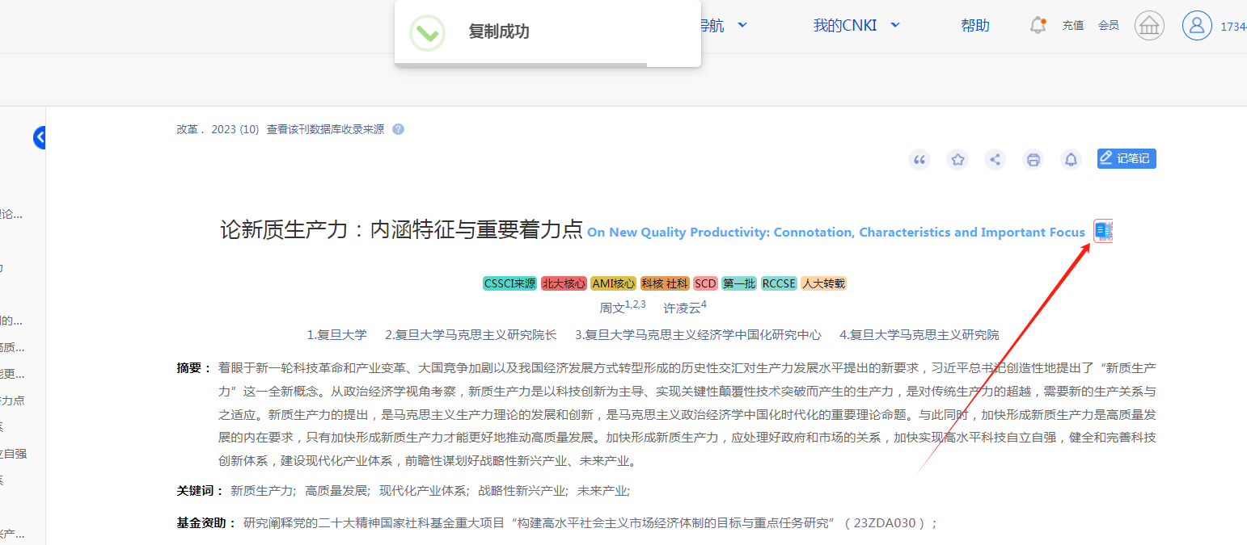Collapse the left sidebar with the blue arrow
This screenshot has height=545, width=1247.
pos(40,138)
